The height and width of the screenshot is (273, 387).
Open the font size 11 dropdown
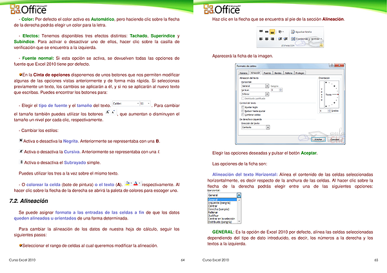point(148,104)
